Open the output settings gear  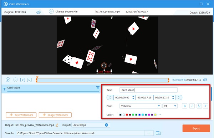(x=106, y=125)
